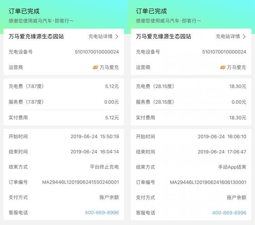Click the 万马爱充 operator logo in left order
Screen dimensions: 255x225
point(96,67)
